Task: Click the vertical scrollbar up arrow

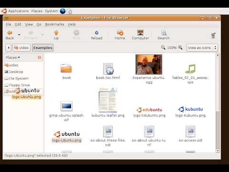Action: tap(218, 55)
